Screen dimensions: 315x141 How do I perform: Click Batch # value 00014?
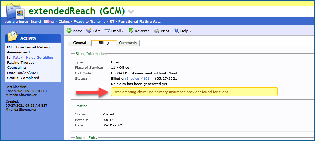[108, 120]
